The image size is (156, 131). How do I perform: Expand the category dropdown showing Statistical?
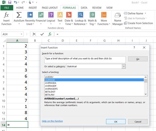pos(124,66)
